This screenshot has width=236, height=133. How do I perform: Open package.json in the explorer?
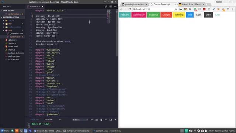tap(14, 56)
